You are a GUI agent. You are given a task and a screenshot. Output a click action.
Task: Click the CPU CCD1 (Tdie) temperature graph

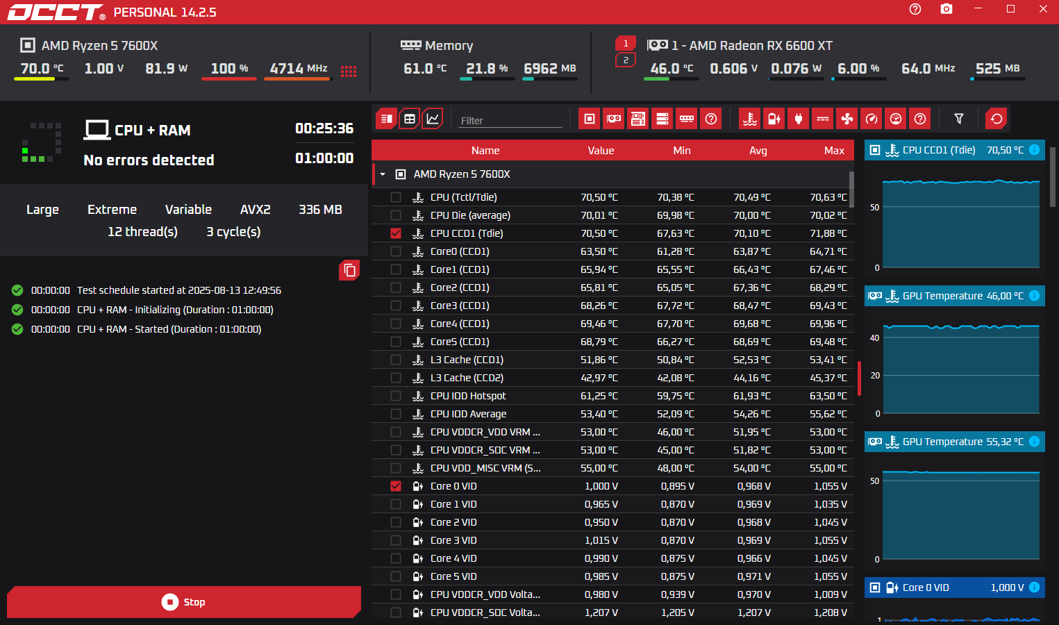961,224
